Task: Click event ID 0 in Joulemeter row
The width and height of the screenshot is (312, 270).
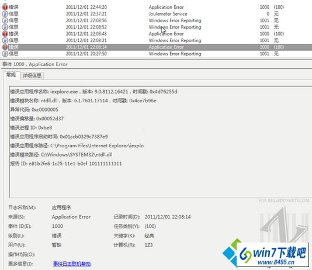Action: tap(268, 13)
